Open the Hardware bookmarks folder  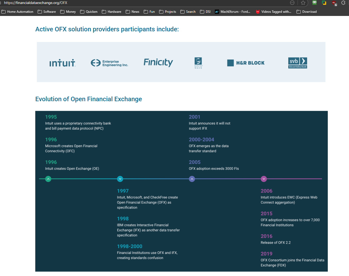[x=112, y=12]
